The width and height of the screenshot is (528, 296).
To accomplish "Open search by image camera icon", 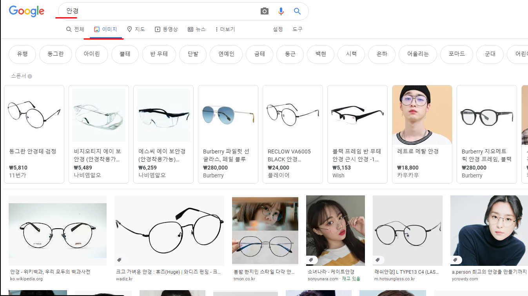I will click(265, 11).
